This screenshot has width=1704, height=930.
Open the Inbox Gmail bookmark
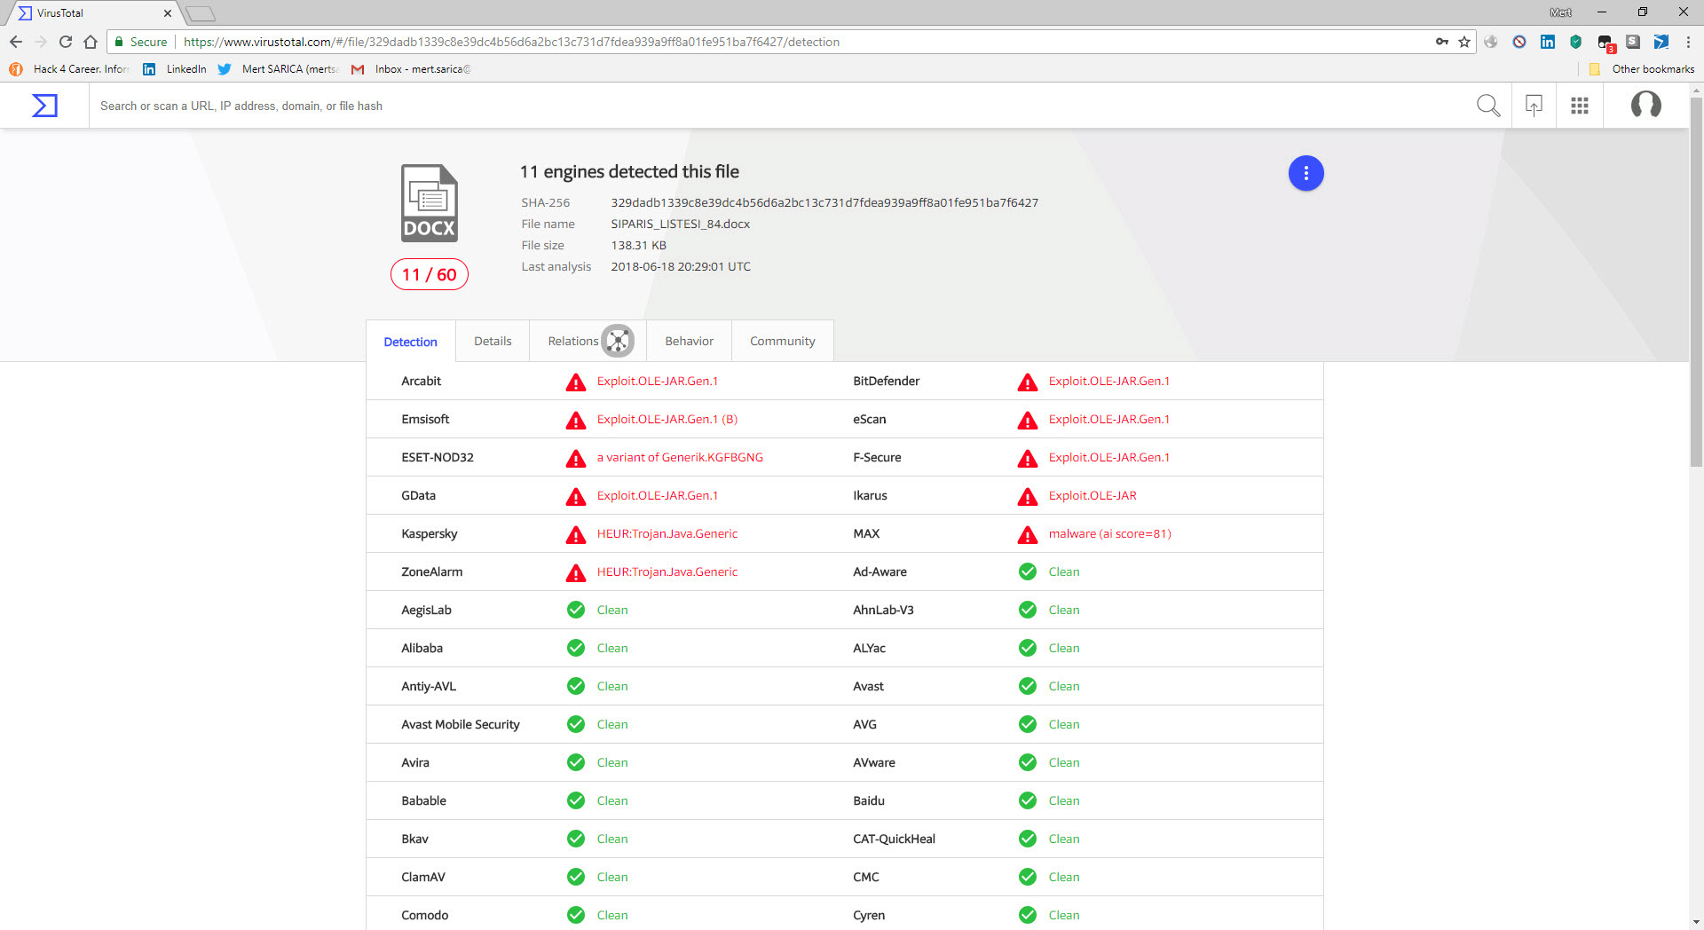[411, 69]
